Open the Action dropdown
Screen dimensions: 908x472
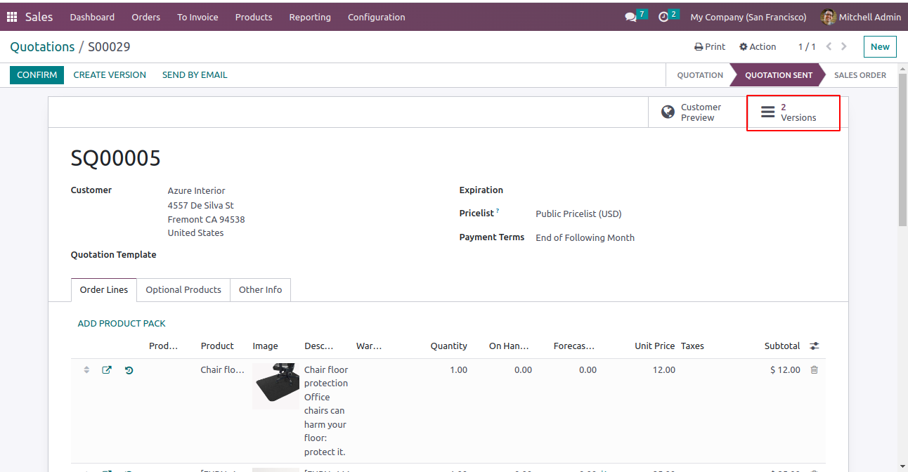[758, 47]
